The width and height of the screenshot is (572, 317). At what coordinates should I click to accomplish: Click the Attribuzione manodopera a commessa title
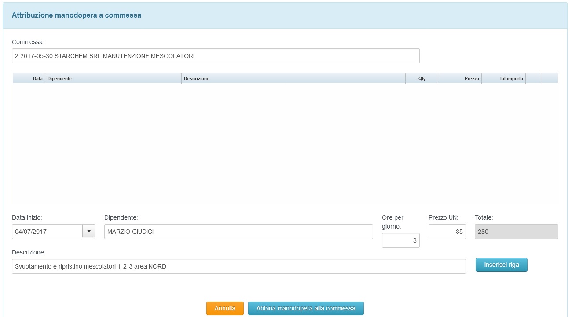point(77,15)
